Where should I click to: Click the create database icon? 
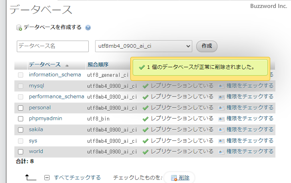19,28
